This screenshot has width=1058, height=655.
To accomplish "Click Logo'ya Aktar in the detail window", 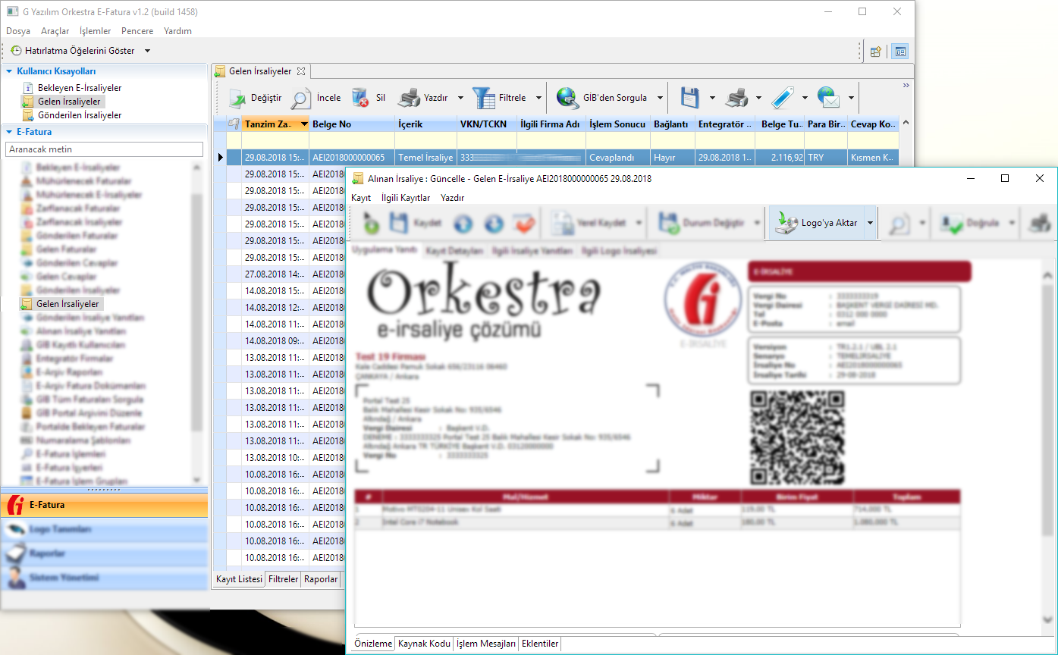I will click(x=817, y=223).
